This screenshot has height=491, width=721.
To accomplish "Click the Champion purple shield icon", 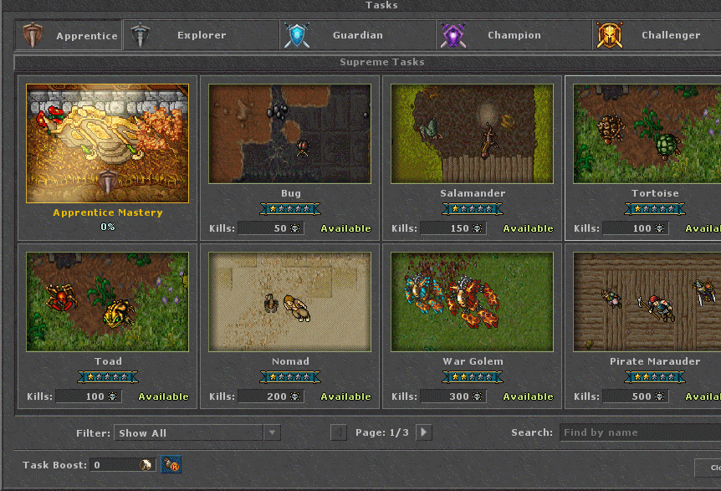I will 453,35.
